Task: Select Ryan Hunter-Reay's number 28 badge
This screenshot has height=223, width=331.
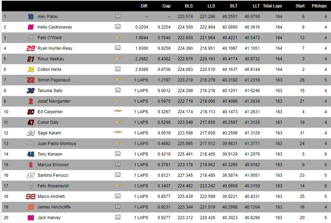Action: click(31, 48)
